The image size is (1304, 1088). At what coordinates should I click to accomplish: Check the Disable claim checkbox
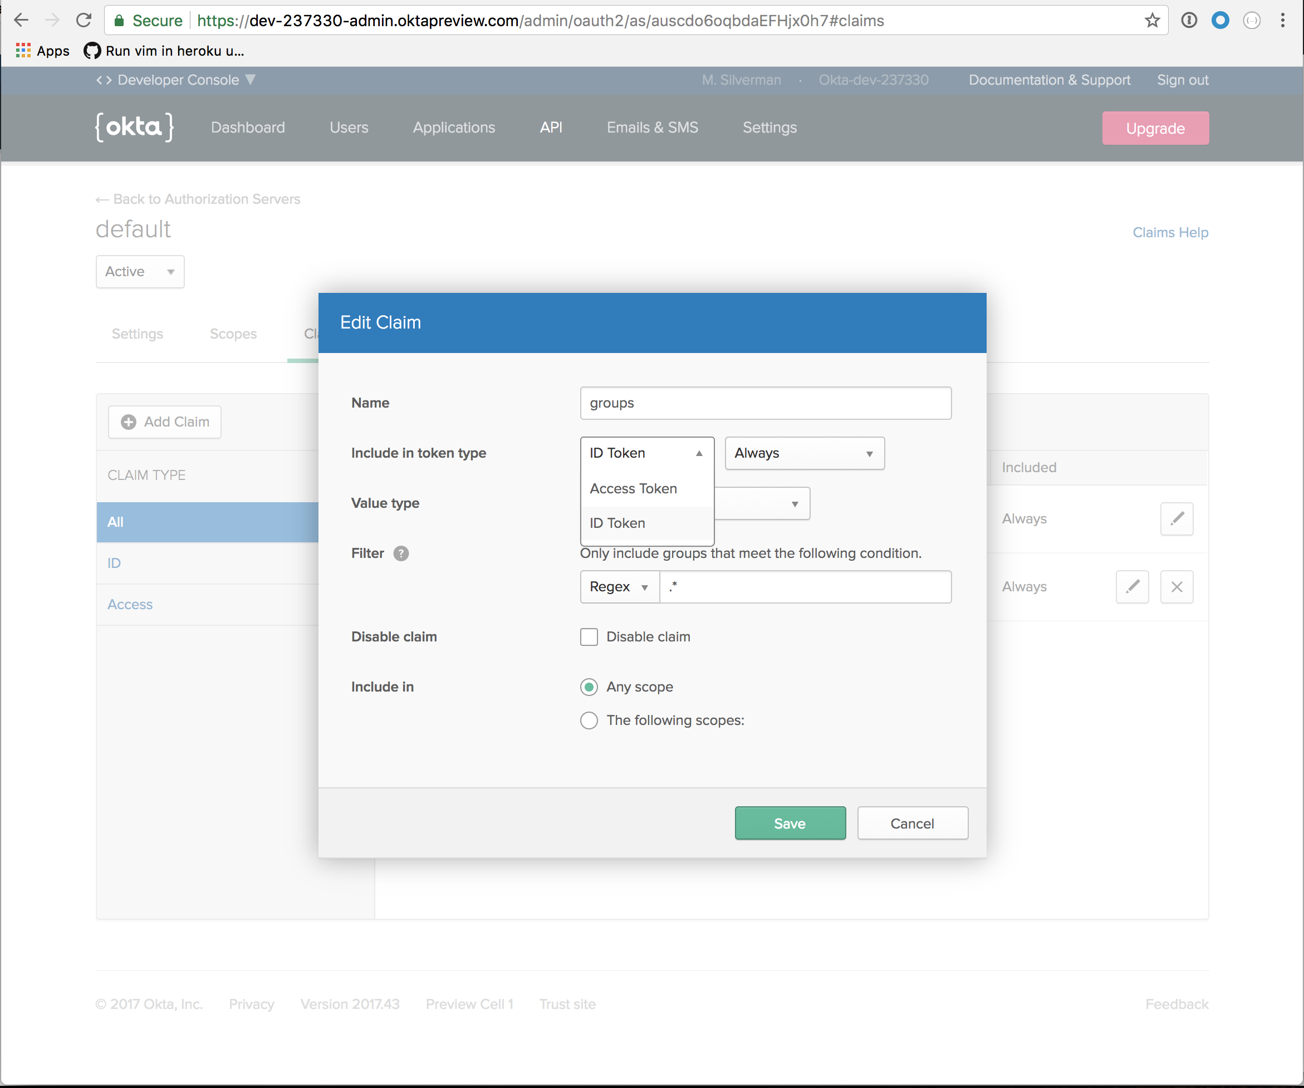pos(589,637)
